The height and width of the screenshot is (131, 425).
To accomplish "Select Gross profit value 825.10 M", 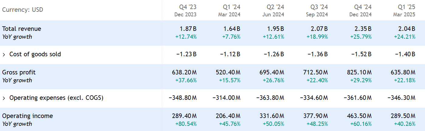I will click(359, 72).
